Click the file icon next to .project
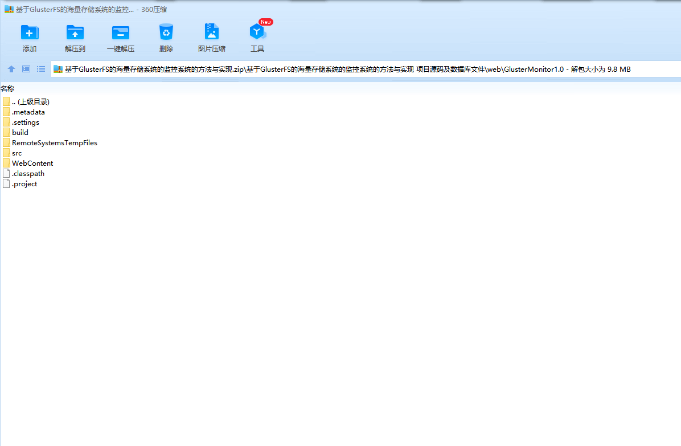The width and height of the screenshot is (681, 446). [x=6, y=184]
